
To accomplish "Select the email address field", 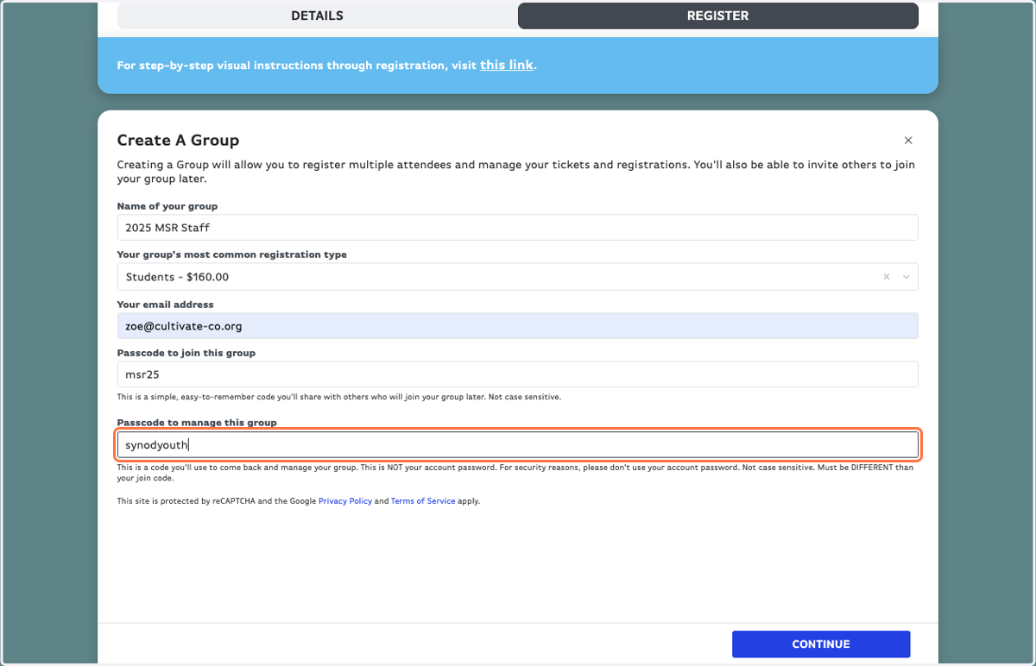I will pyautogui.click(x=517, y=326).
